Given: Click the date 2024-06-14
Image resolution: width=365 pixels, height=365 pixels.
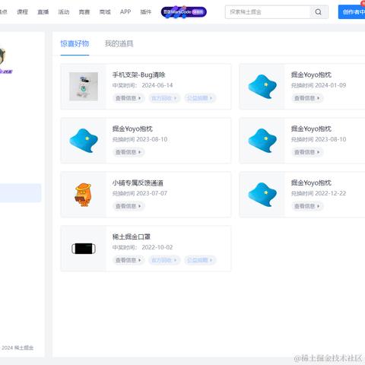Looking at the screenshot, I should [x=157, y=85].
